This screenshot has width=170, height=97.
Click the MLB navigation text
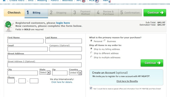pos(91,1)
